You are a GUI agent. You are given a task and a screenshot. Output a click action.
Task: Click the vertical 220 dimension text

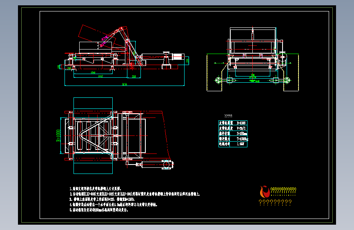(187, 61)
